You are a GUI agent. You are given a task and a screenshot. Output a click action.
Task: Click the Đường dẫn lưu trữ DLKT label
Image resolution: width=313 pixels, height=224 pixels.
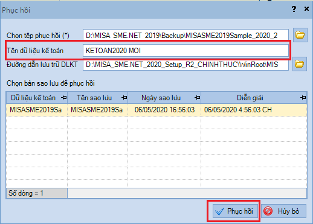pos(42,65)
